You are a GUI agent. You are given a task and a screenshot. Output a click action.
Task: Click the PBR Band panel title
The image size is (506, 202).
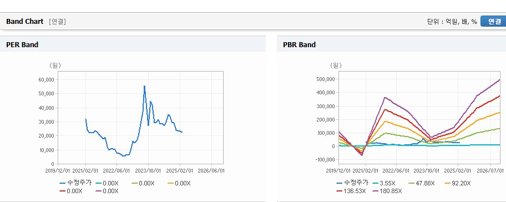pos(299,45)
